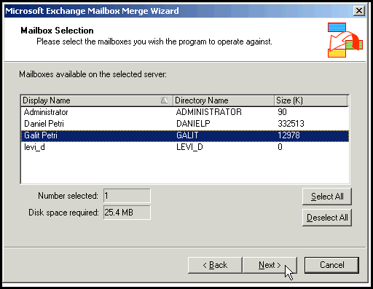Click the mailbox merge wizard logo icon

pos(345,40)
